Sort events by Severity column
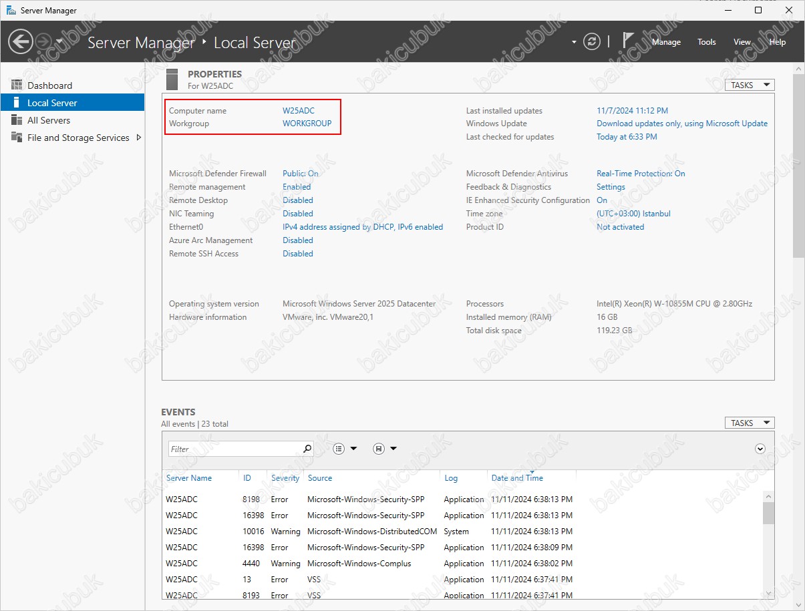The height and width of the screenshot is (611, 805). click(285, 478)
